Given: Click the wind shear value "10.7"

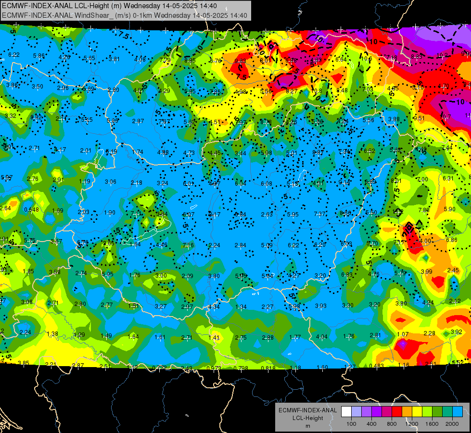Looking at the screenshot, I should coord(446,116).
